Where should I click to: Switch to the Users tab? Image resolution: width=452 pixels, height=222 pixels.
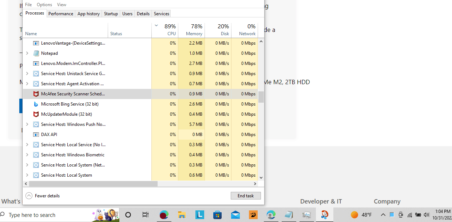127,14
